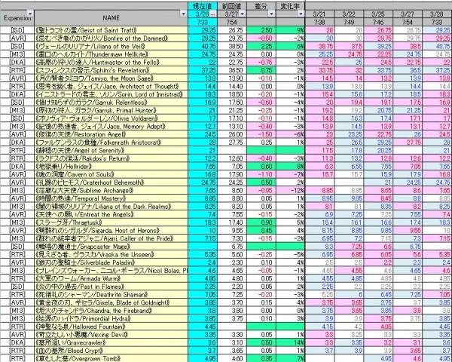Select the Thragtusk name cell
Screen dimensions: 452x362
click(111, 222)
